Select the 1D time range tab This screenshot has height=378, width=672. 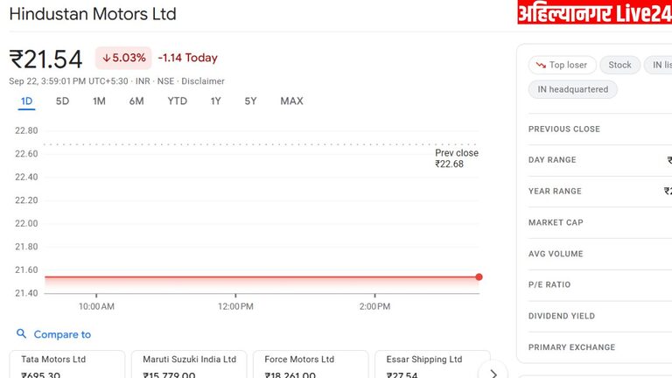coord(26,101)
